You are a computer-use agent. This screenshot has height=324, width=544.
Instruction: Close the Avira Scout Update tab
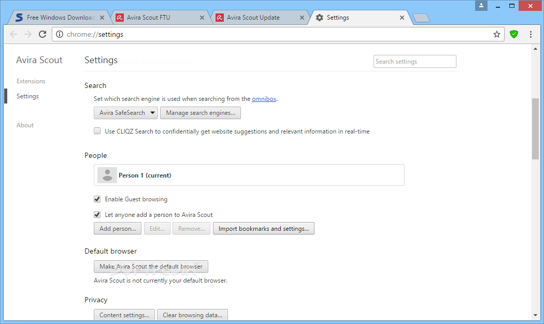pyautogui.click(x=302, y=18)
